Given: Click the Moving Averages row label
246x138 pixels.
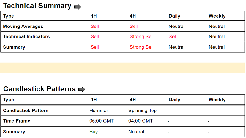Looking at the screenshot, I should [23, 27].
